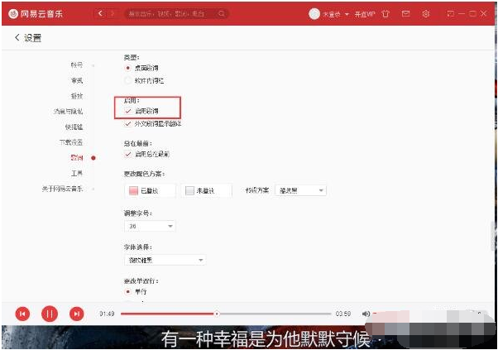
Task: Play the previous track
Action: pyautogui.click(x=22, y=314)
